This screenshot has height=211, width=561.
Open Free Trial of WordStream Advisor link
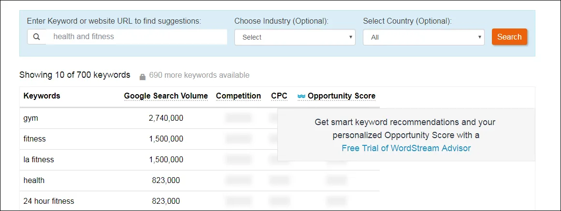coord(406,148)
